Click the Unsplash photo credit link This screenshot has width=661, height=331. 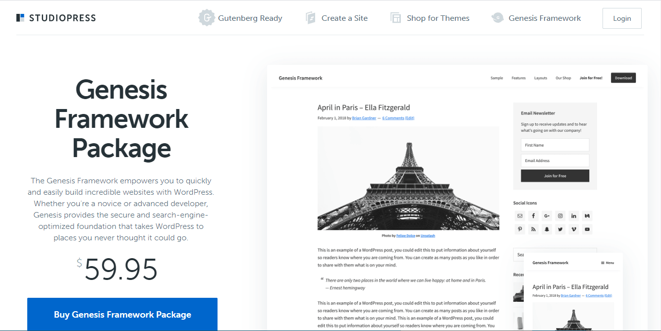pyautogui.click(x=428, y=236)
